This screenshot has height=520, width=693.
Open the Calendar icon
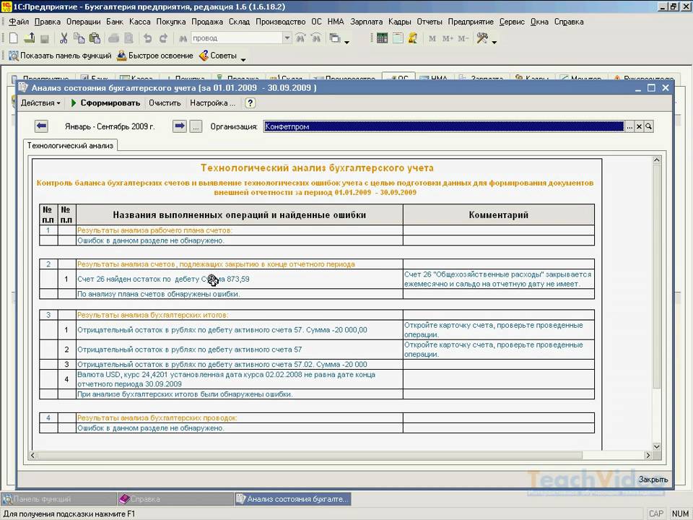[x=398, y=38]
